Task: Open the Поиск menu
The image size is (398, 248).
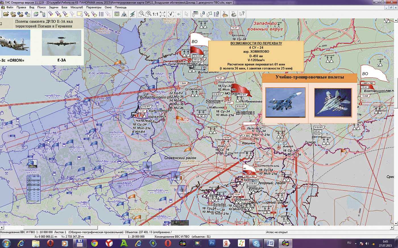Action: [x=42, y=7]
